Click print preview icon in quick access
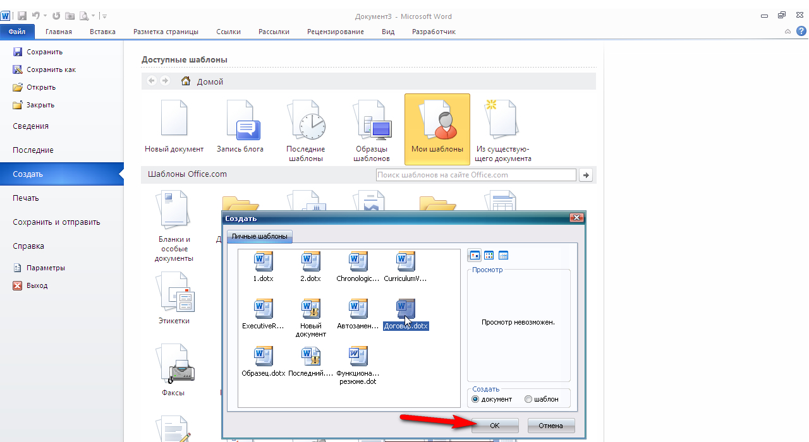The width and height of the screenshot is (809, 442). click(x=84, y=15)
